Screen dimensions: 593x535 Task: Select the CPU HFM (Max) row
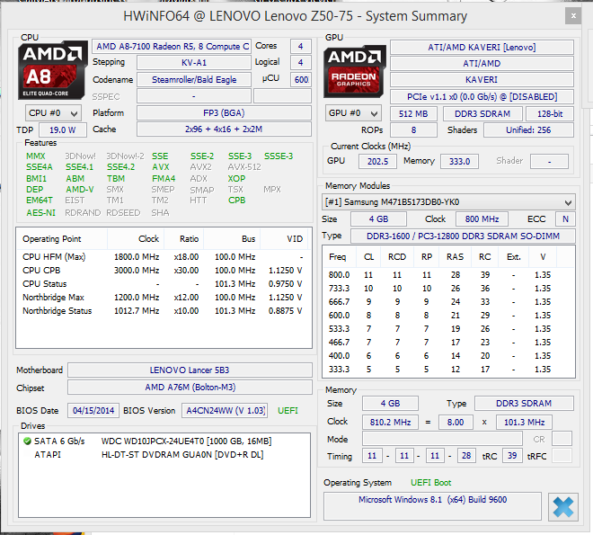tap(164, 257)
